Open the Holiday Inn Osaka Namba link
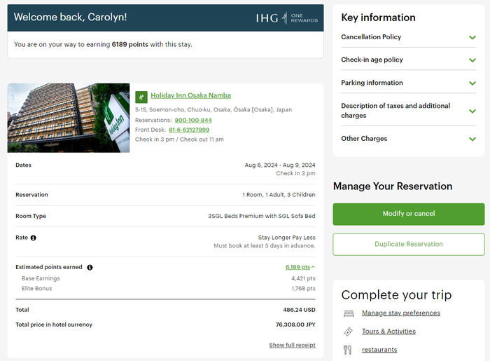Screen dimensions: 490x361 pyautogui.click(x=190, y=95)
